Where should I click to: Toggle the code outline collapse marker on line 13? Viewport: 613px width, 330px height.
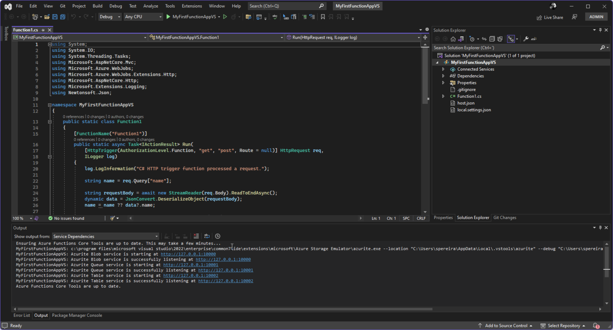pos(49,121)
